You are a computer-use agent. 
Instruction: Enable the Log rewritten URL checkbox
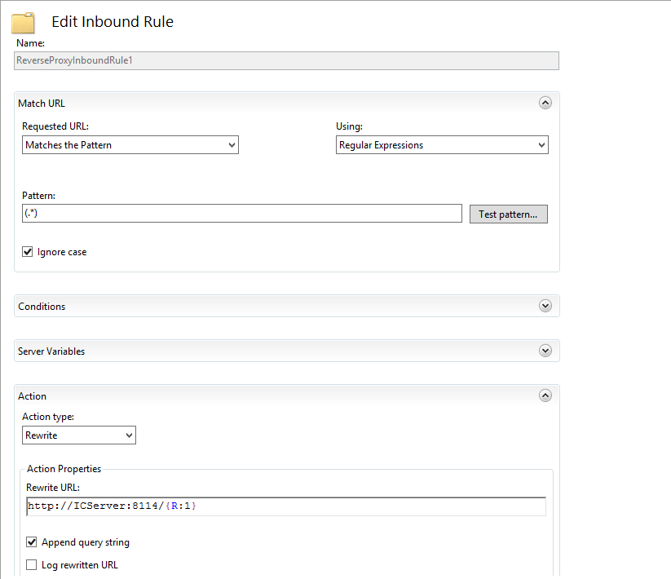pos(32,564)
